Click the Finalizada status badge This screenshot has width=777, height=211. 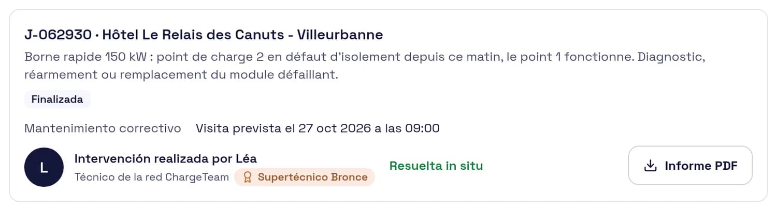coord(57,100)
